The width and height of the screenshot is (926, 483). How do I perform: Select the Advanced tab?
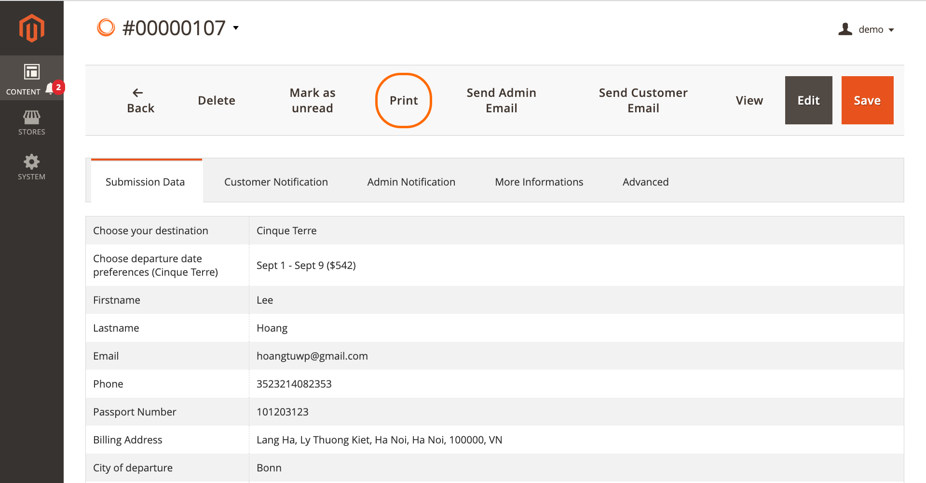(645, 182)
